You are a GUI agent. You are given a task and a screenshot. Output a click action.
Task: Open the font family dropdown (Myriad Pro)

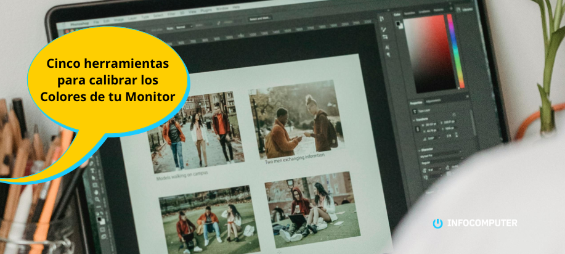click(x=441, y=157)
